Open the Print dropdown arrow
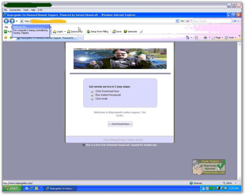This screenshot has width=245, height=195. pyautogui.click(x=209, y=37)
